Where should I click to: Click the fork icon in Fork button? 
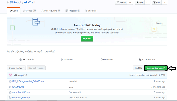pyautogui.click(x=154, y=2)
